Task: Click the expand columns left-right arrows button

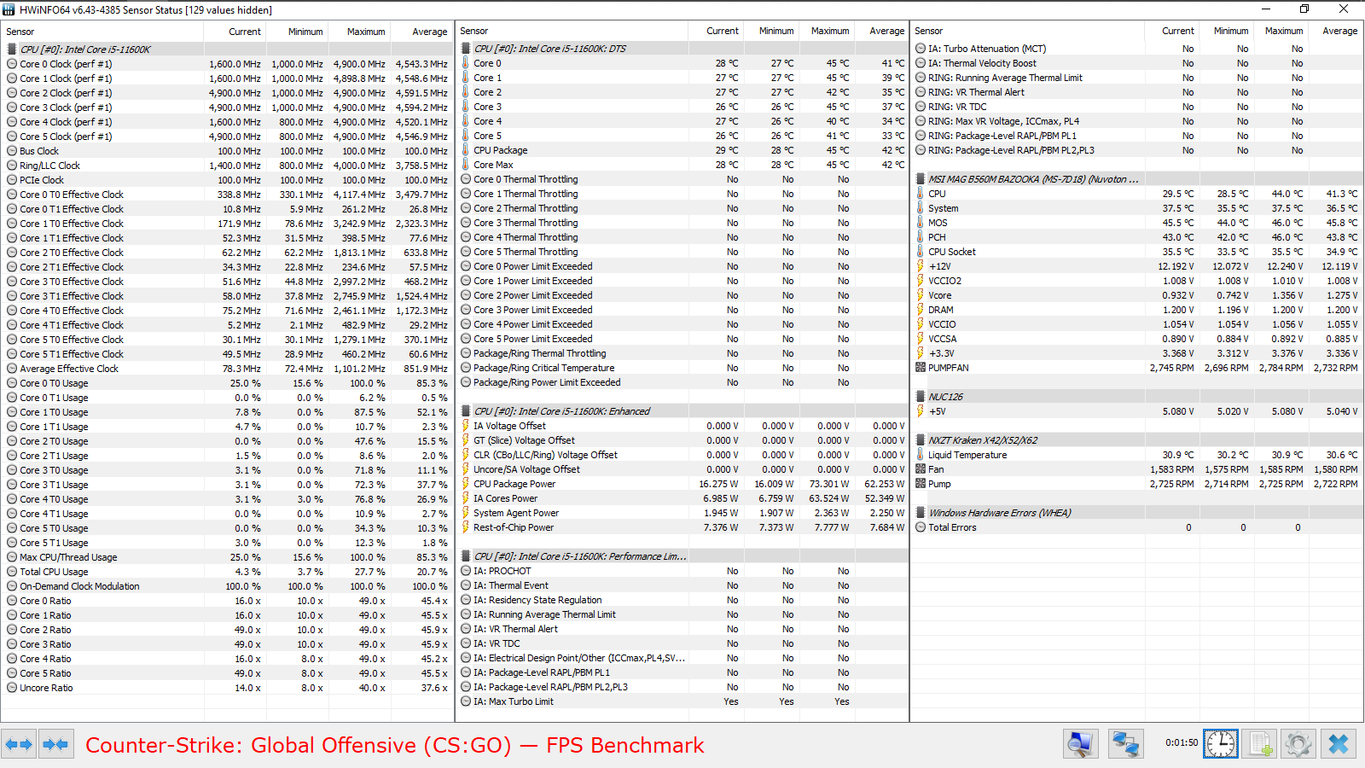Action: click(x=19, y=744)
